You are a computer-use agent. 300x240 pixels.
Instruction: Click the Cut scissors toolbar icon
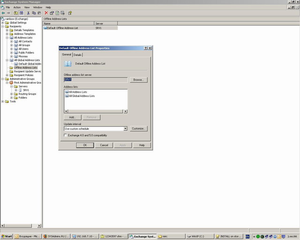click(28, 13)
